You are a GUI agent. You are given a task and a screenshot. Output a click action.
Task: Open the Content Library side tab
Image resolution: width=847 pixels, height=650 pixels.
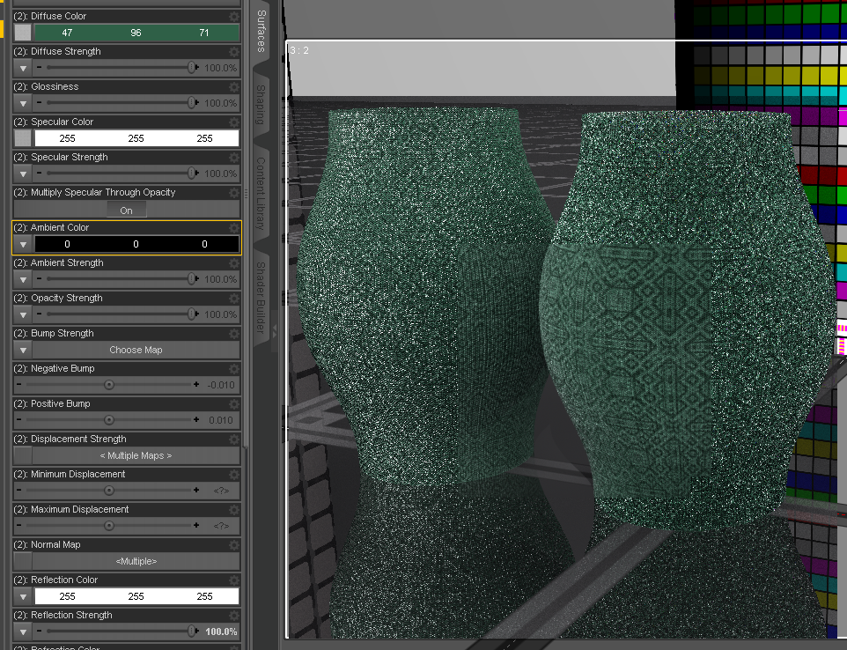coord(261,193)
